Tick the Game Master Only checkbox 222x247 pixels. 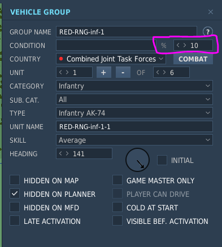pos(117,180)
